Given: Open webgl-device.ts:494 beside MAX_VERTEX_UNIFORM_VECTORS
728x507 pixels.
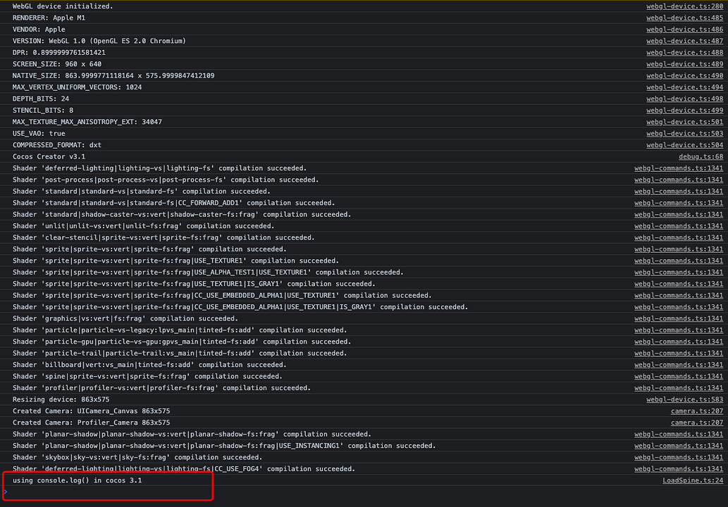Looking at the screenshot, I should pyautogui.click(x=684, y=87).
